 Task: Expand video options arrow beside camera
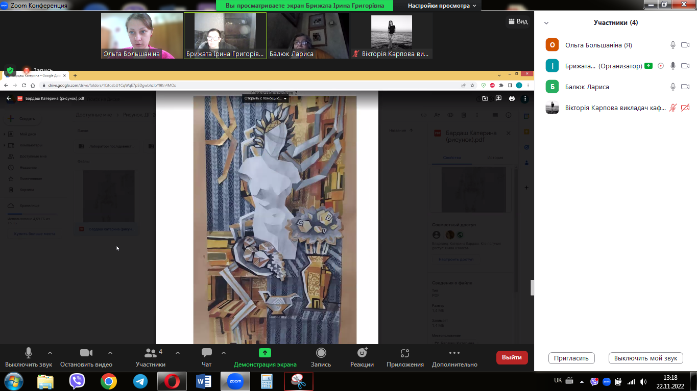110,353
